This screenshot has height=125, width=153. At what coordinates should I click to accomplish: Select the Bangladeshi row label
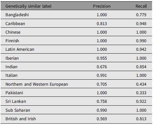click(x=17, y=15)
